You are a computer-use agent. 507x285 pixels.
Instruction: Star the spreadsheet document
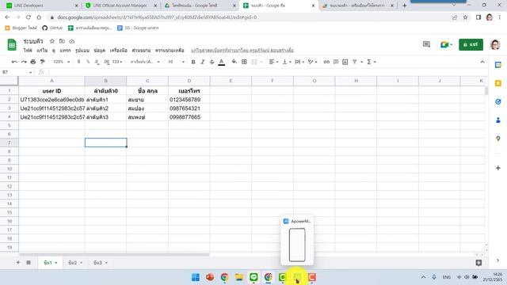(x=51, y=41)
